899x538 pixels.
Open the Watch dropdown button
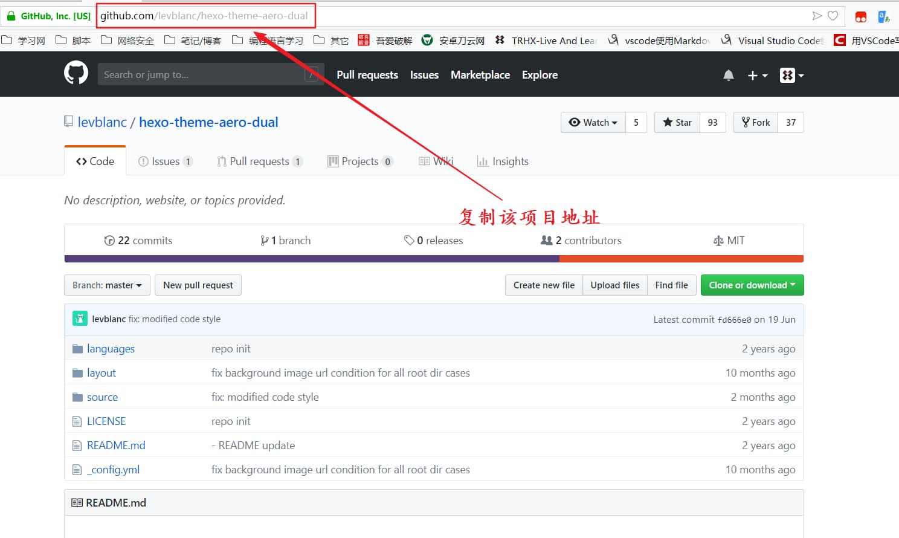coord(593,122)
